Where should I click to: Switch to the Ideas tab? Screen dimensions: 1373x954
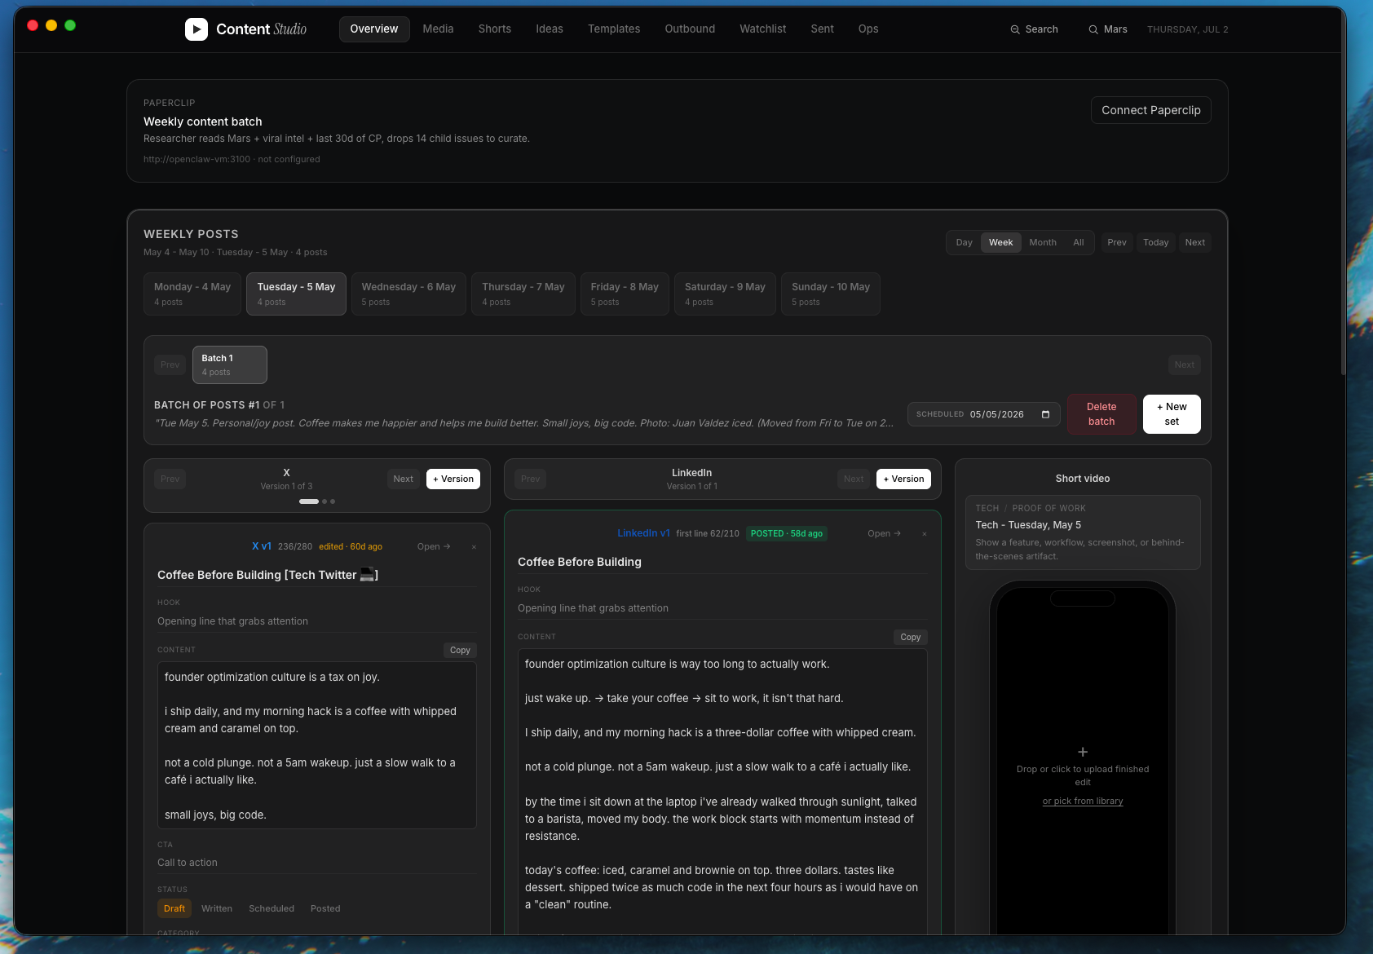(x=550, y=29)
